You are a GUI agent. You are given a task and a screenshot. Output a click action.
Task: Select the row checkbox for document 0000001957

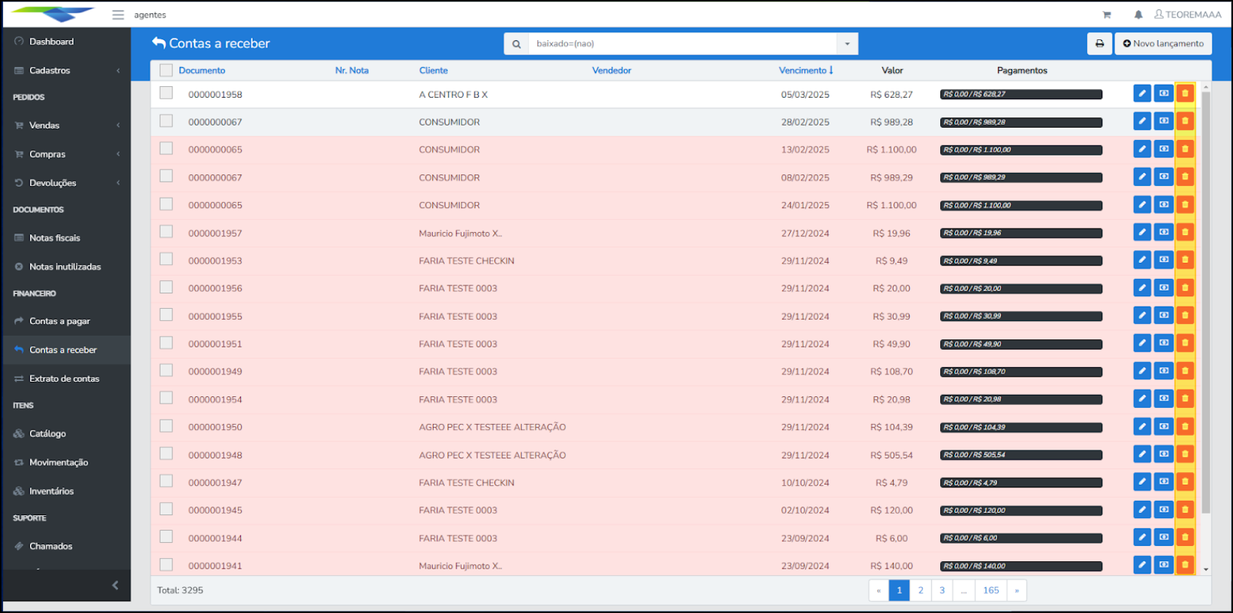click(x=166, y=231)
